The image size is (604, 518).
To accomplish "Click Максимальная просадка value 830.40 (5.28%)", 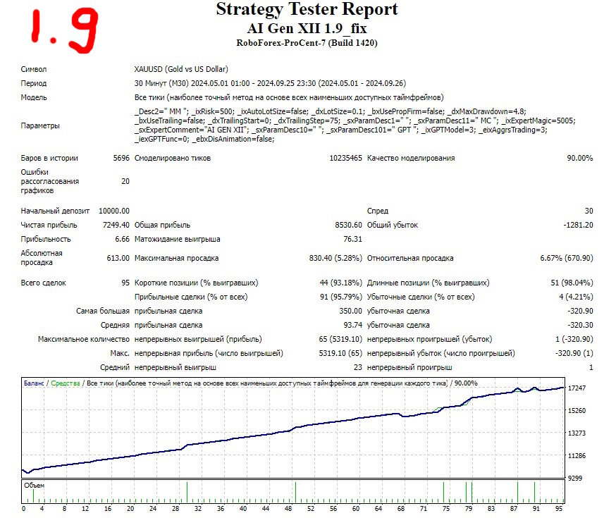I will click(x=335, y=258).
